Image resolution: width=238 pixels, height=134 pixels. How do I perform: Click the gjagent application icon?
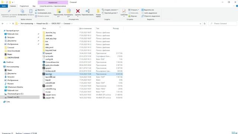pos(44,68)
